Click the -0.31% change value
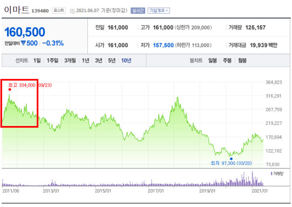 53,43
